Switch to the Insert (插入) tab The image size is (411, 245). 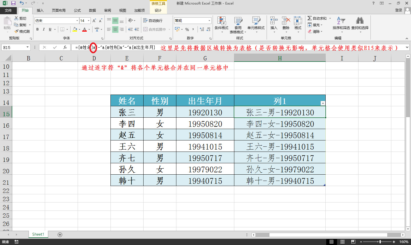pyautogui.click(x=40, y=10)
